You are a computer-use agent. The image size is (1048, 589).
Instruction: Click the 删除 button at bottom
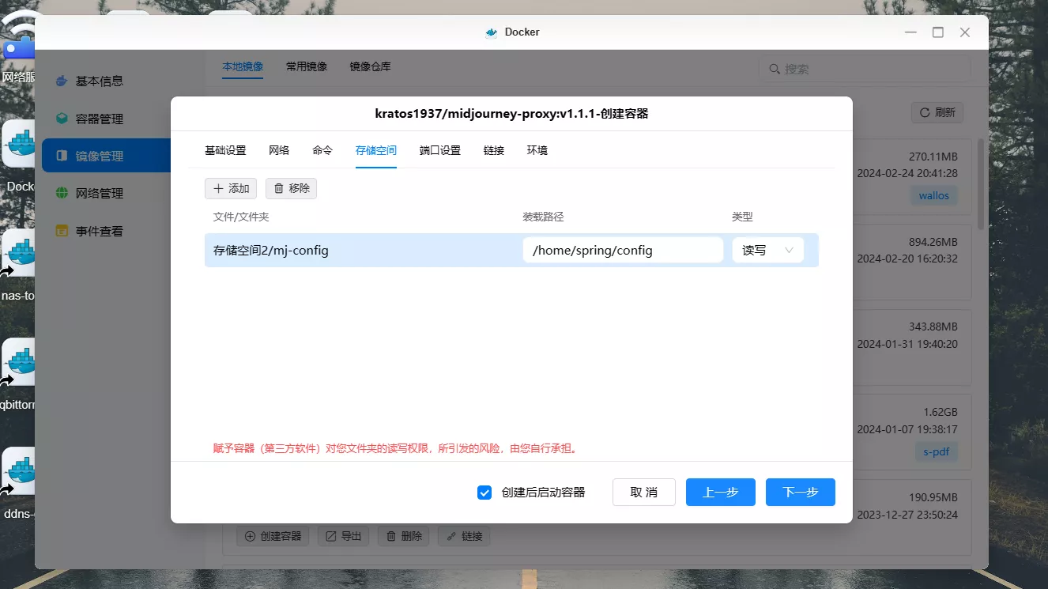404,536
